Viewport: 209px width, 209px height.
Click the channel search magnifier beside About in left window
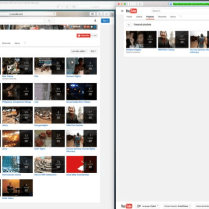[25, 43]
